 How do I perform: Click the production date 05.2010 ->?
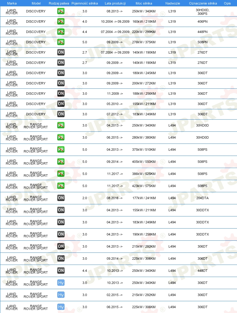115,104
